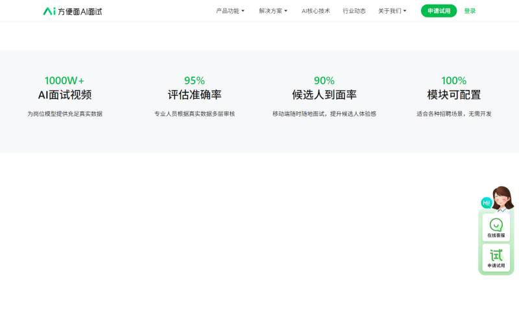Open 在线客服 chat icon

click(x=496, y=227)
